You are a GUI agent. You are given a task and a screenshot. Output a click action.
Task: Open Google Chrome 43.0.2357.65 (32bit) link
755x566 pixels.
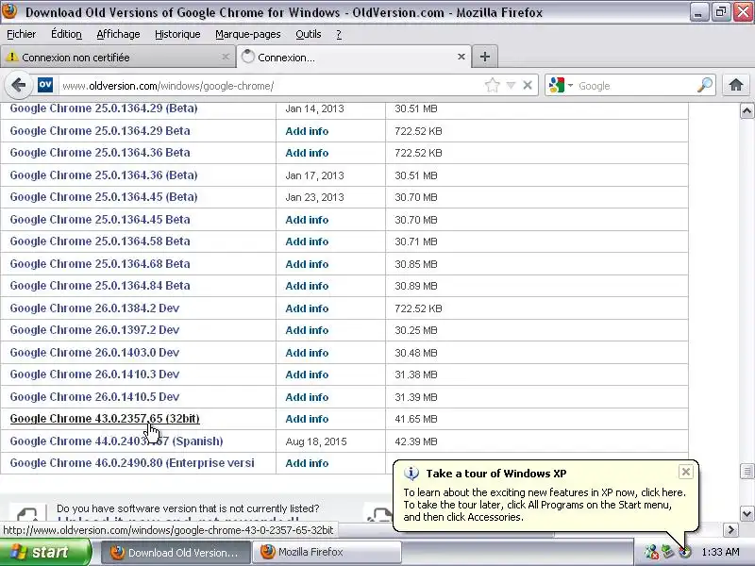click(x=105, y=419)
